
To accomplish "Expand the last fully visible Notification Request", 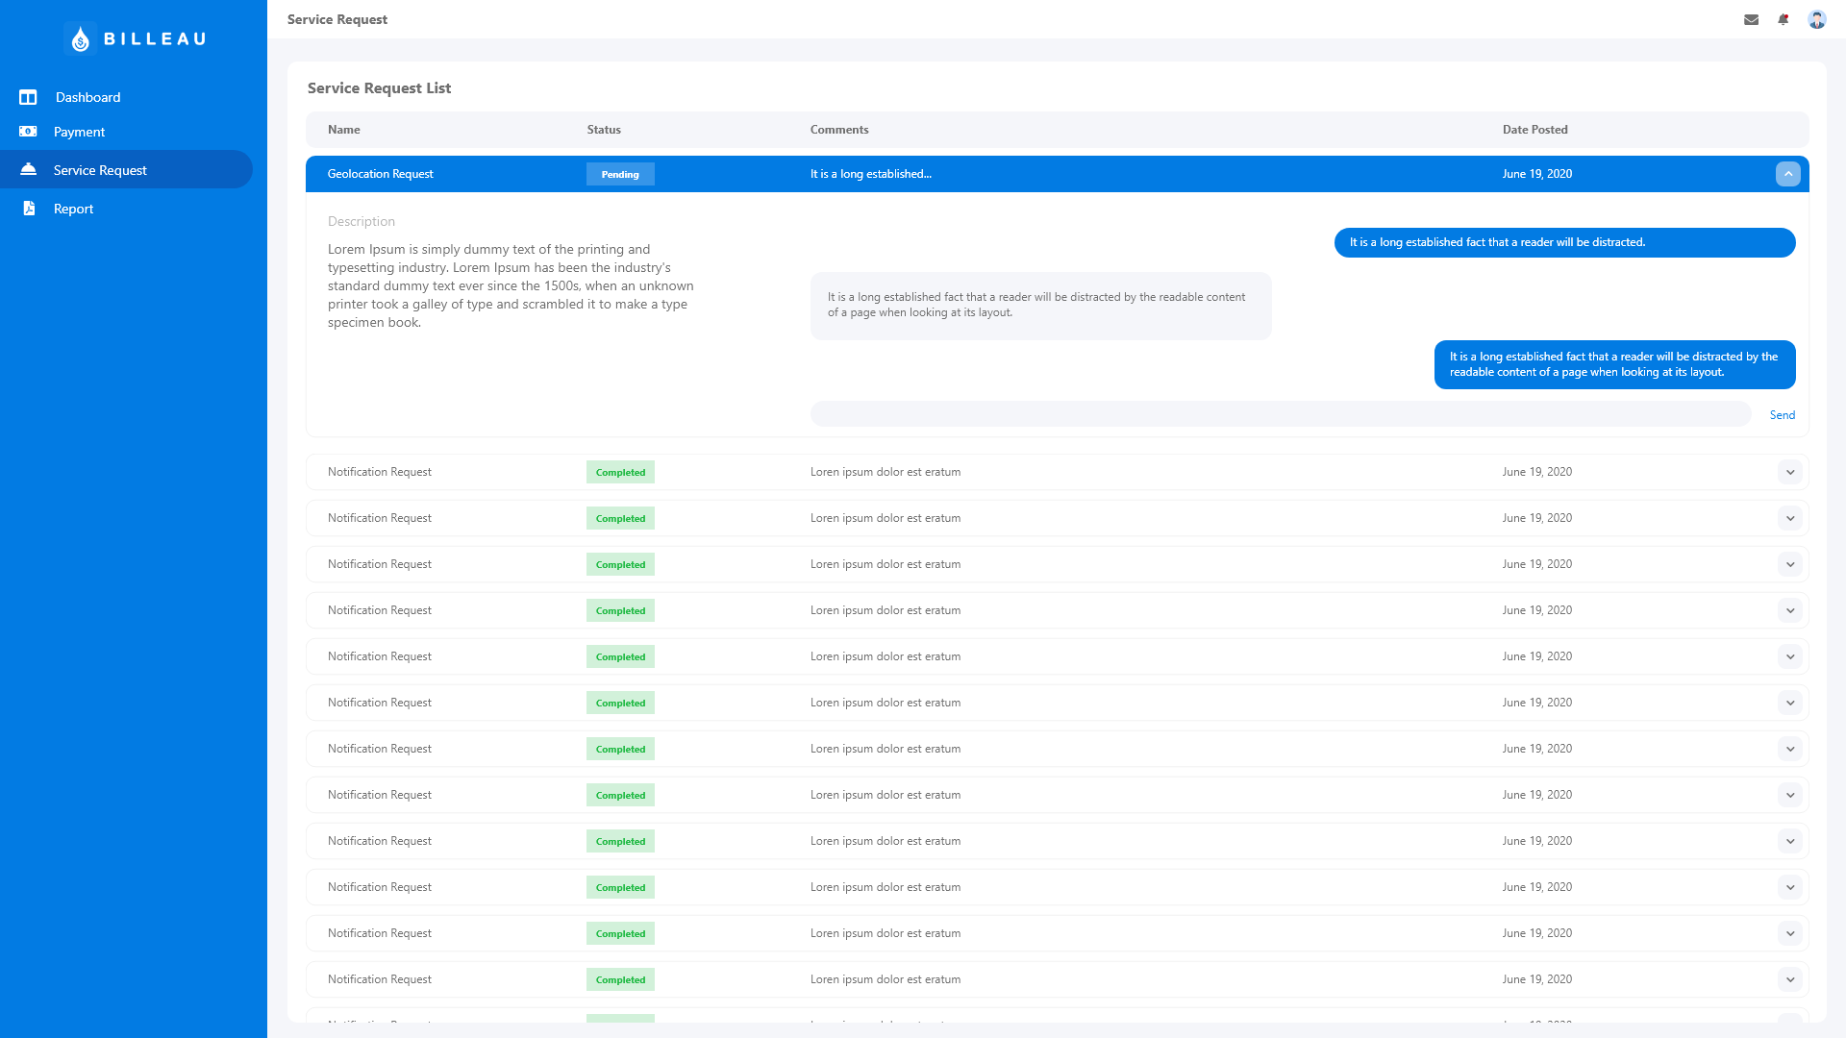I will (1789, 979).
